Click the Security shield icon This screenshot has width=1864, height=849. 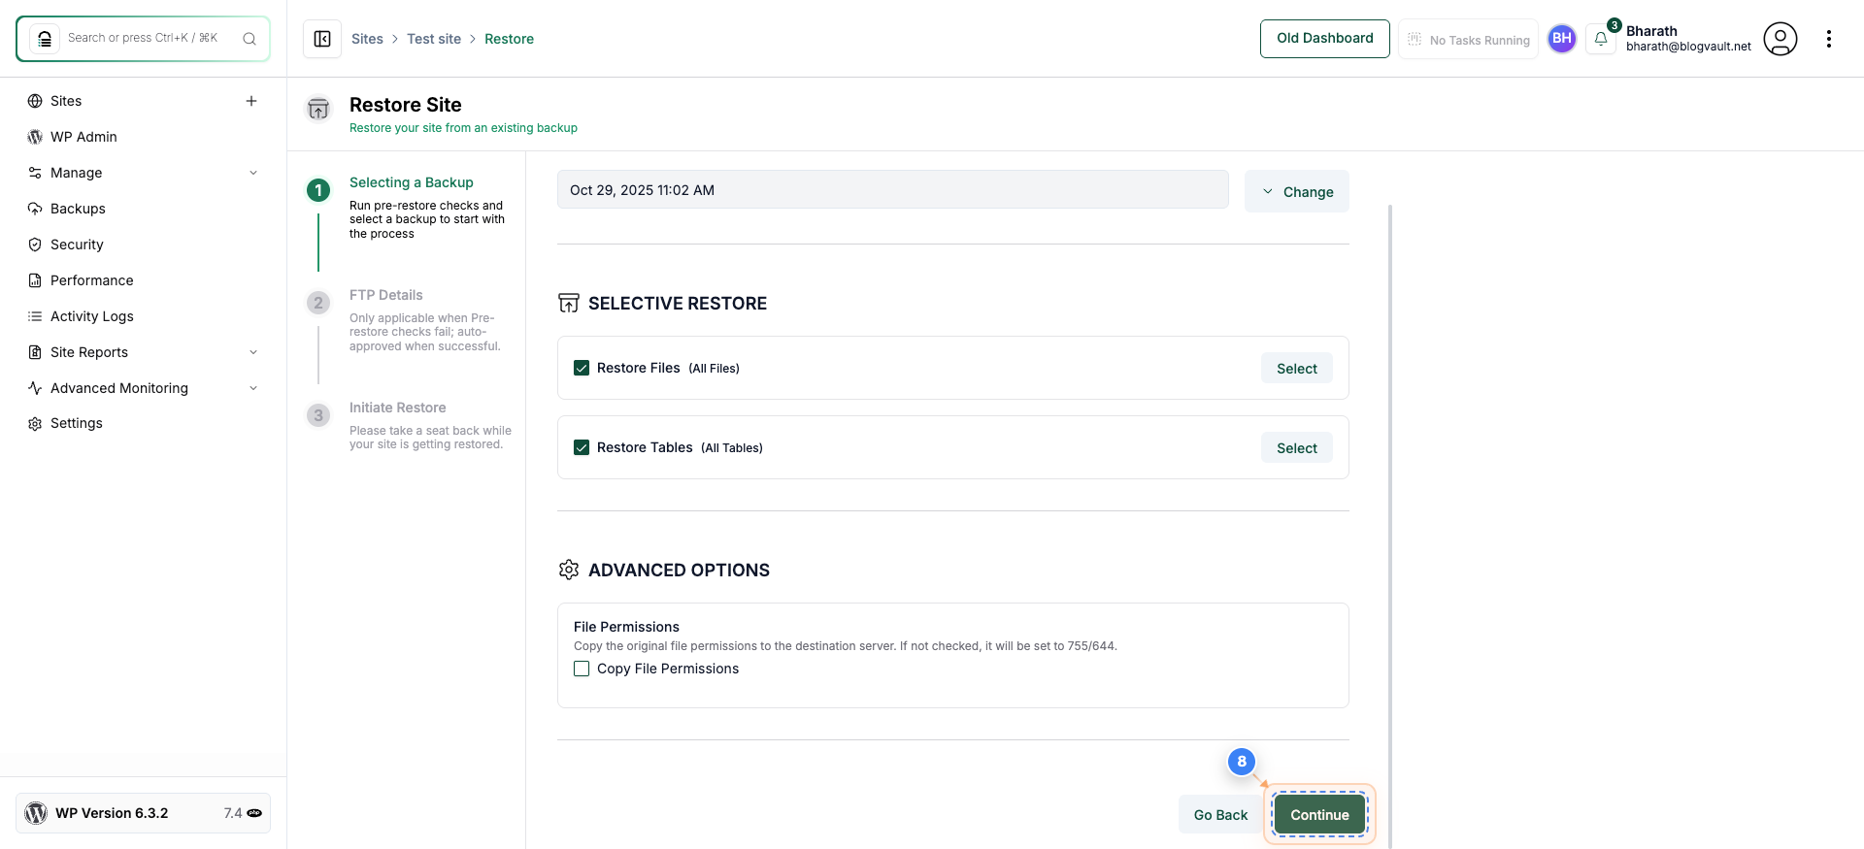[35, 245]
